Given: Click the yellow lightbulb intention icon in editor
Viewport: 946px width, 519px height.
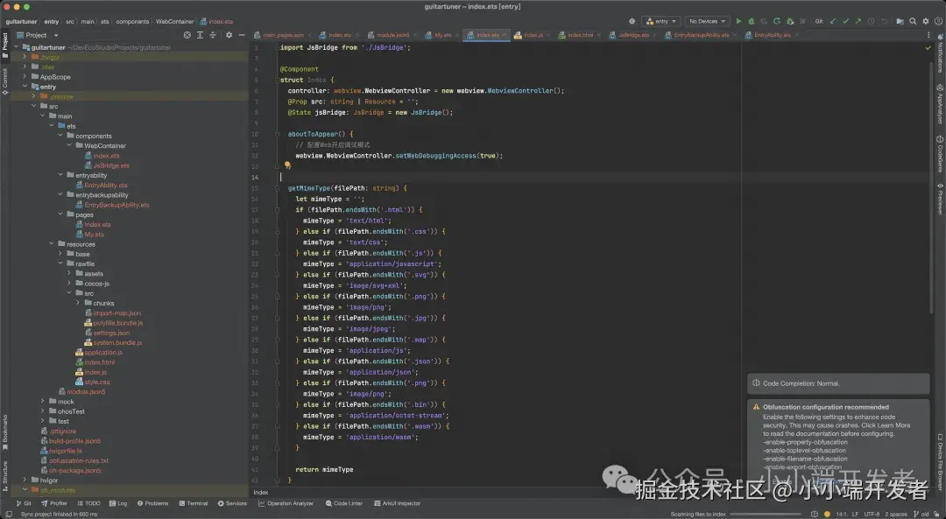Looking at the screenshot, I should click(x=288, y=165).
